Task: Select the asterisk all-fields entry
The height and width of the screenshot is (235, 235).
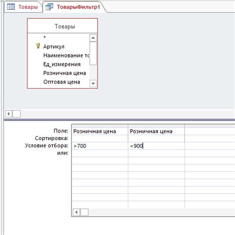Action: coord(45,37)
